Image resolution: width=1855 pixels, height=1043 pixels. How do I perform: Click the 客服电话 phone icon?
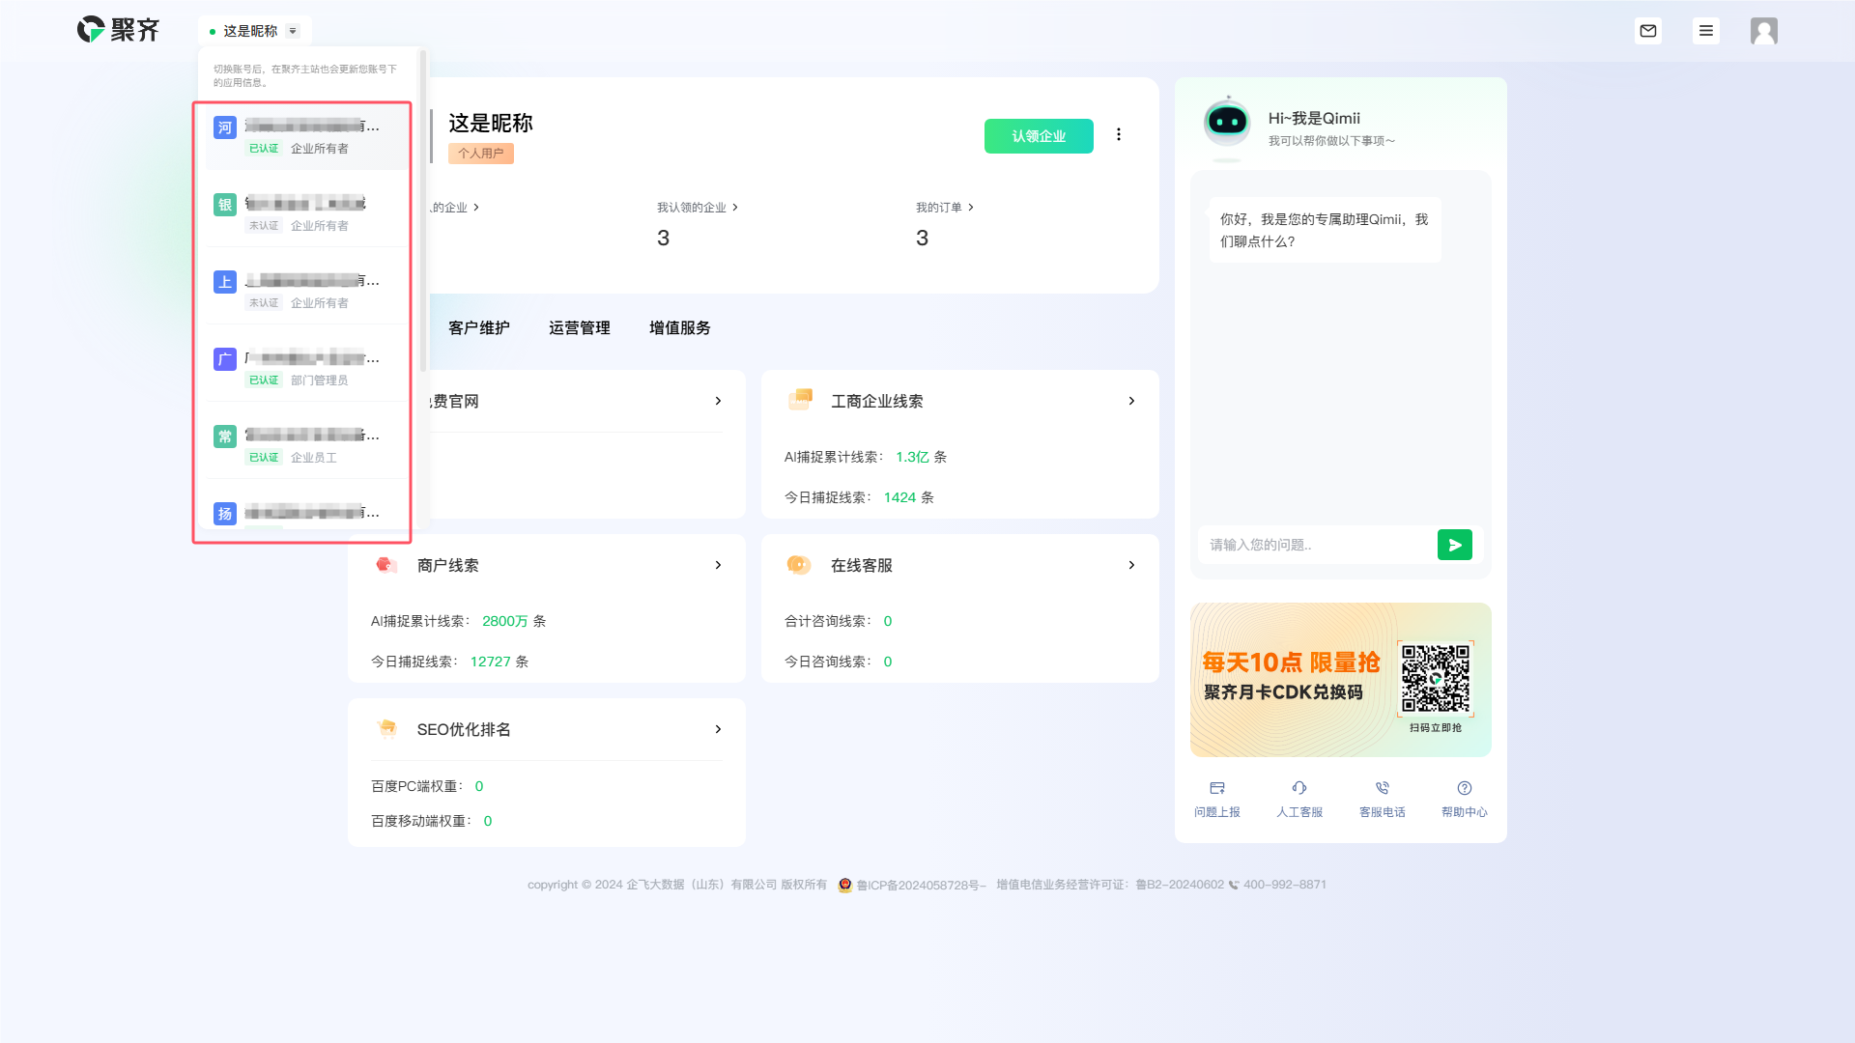[x=1383, y=788]
